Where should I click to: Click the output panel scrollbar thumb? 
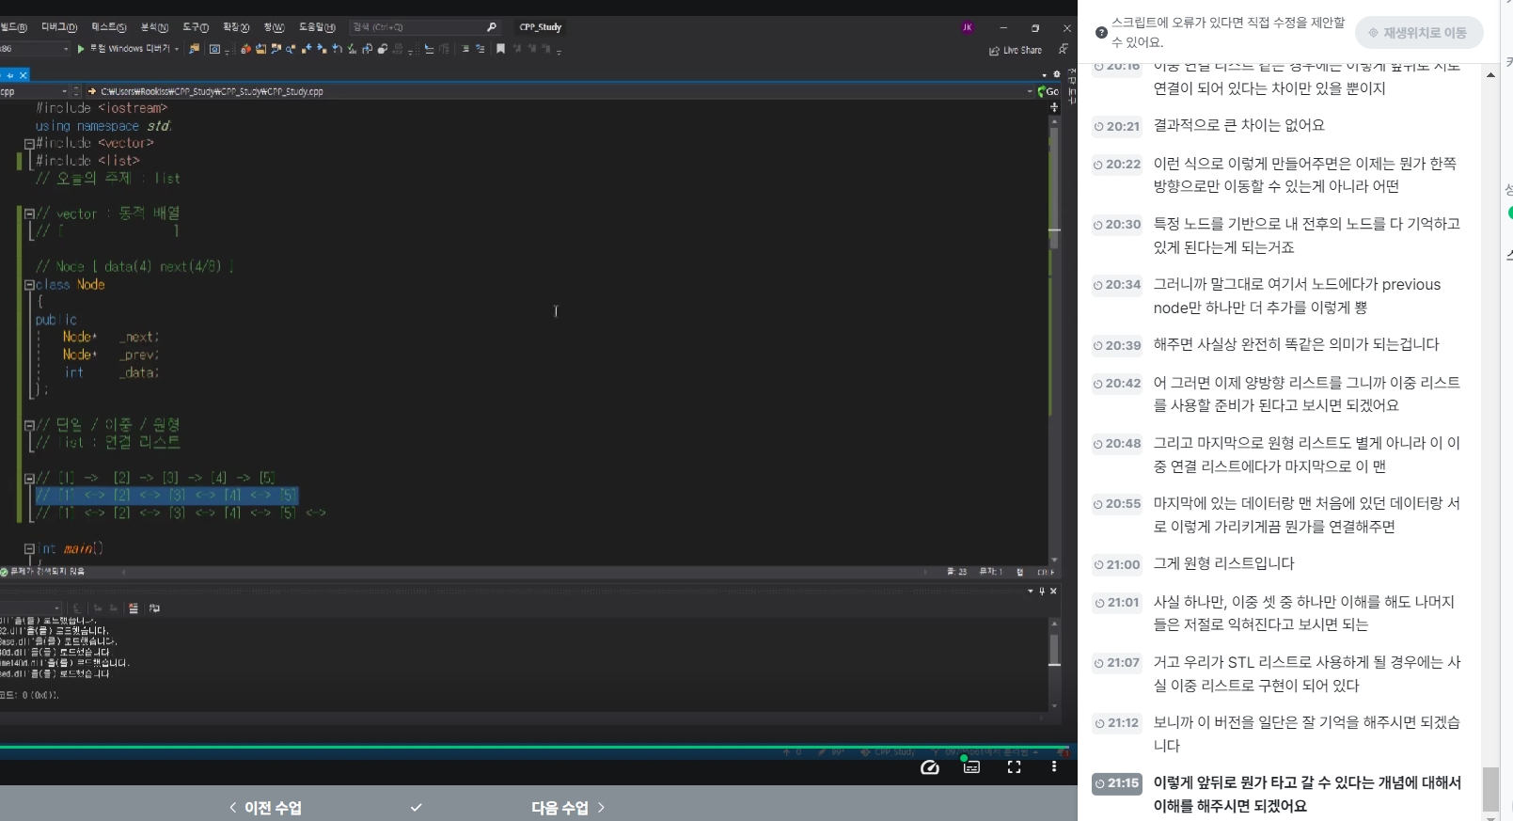[x=1054, y=650]
